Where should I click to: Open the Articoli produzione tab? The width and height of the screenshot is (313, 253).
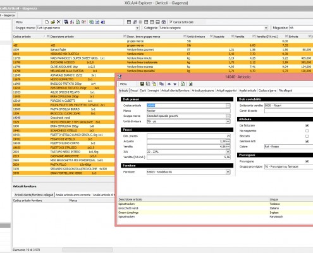pos(203,90)
